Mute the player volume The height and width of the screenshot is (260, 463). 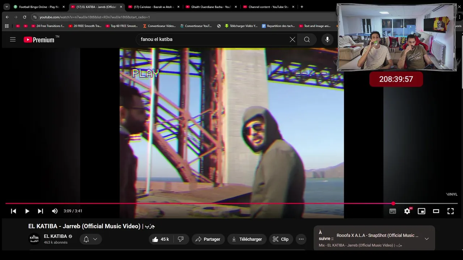[55, 211]
